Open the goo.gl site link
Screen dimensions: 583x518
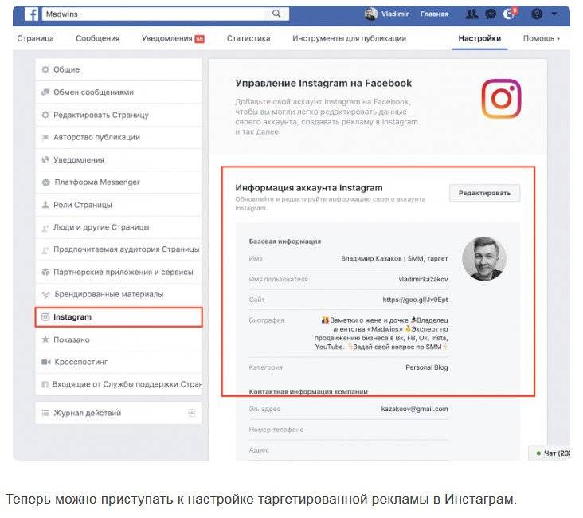point(415,300)
